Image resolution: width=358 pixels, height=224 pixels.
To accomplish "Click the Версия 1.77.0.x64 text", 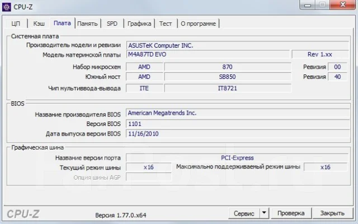I will pyautogui.click(x=121, y=215).
